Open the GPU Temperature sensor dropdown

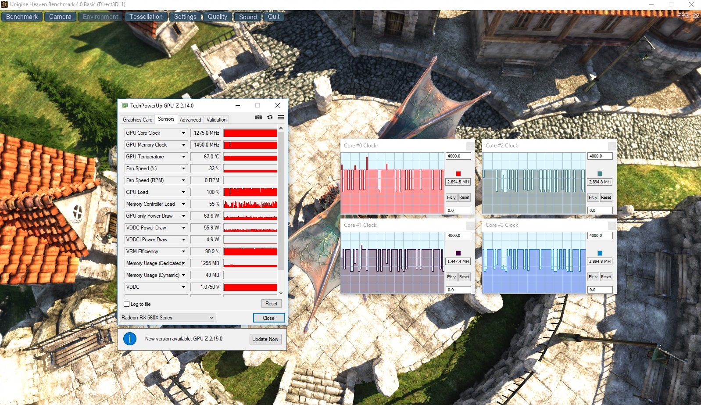click(183, 157)
